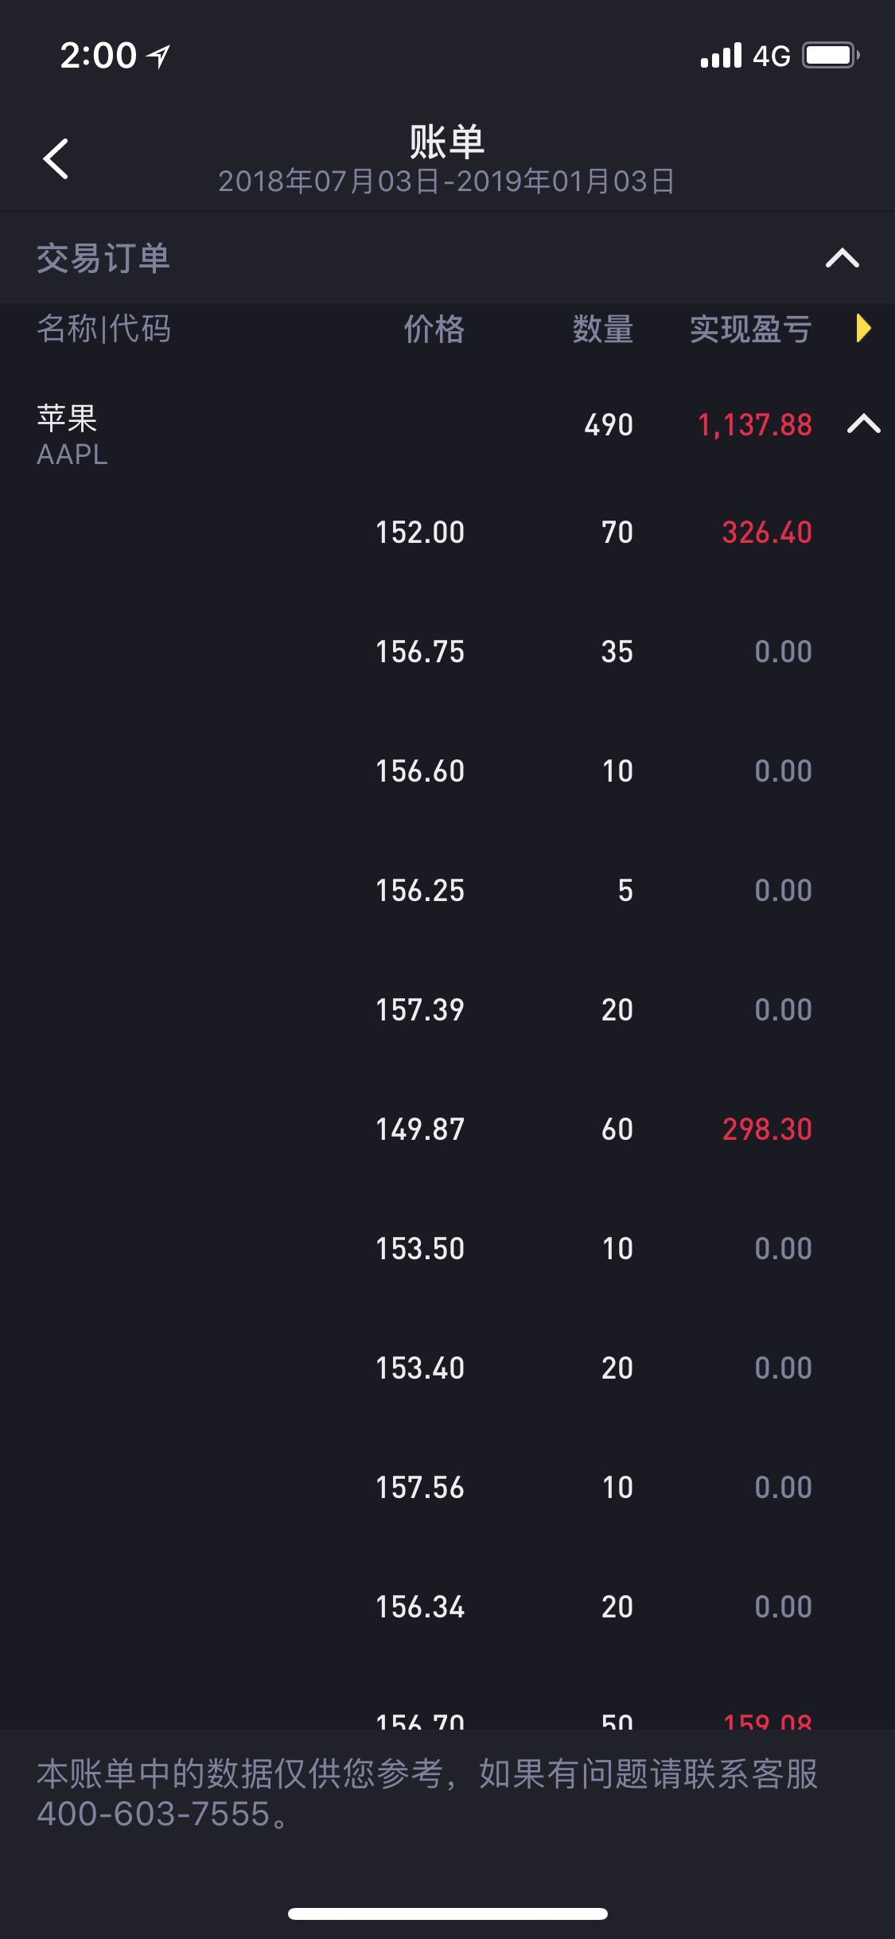Image resolution: width=895 pixels, height=1939 pixels.
Task: Tap the back arrow icon
Action: 56,158
